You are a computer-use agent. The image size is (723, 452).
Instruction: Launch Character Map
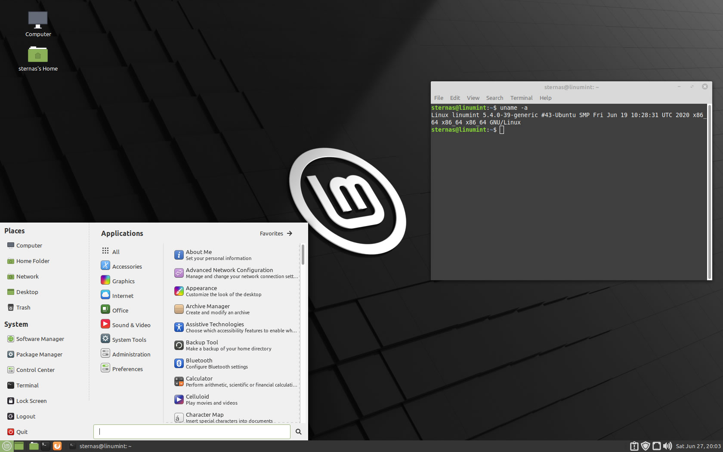(235, 417)
